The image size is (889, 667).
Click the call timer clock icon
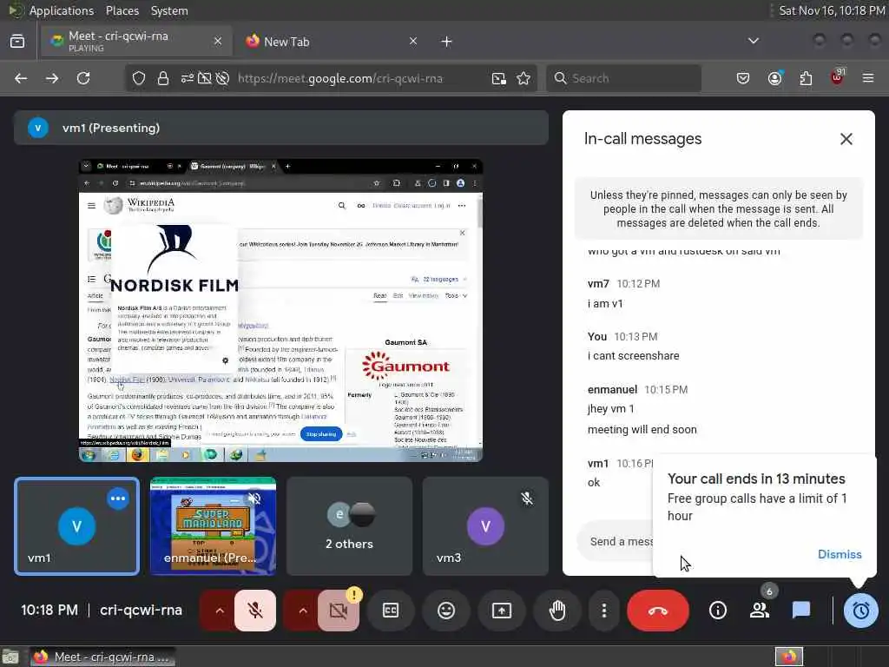pos(860,611)
